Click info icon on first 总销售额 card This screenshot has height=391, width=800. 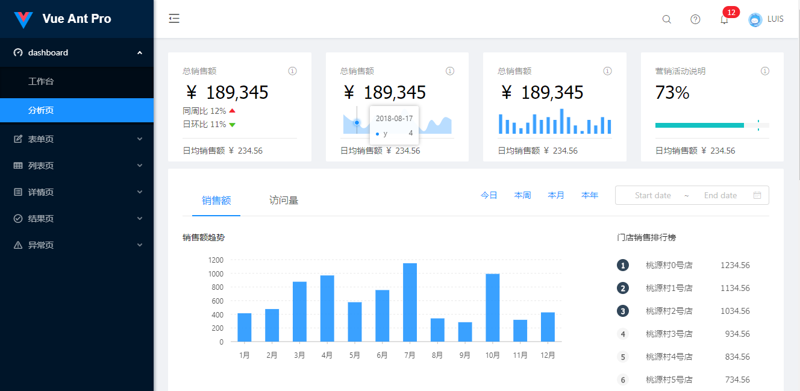(x=292, y=71)
